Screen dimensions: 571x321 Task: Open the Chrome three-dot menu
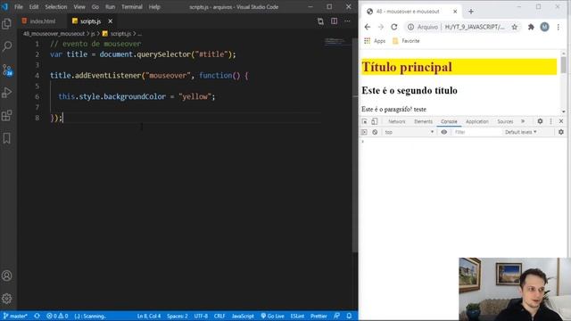click(559, 27)
